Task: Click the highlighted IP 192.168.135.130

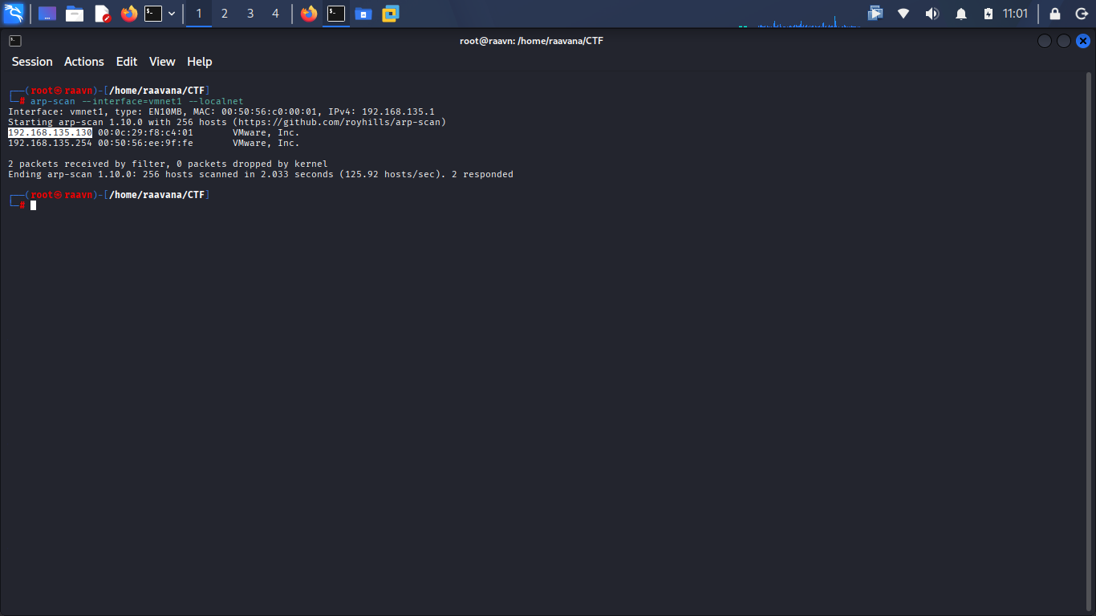Action: pyautogui.click(x=50, y=132)
